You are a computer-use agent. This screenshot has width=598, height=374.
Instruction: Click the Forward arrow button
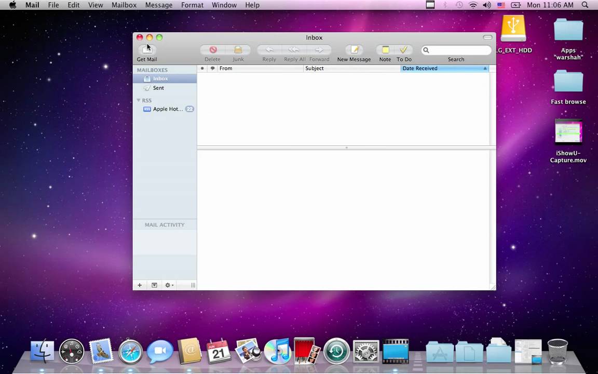pyautogui.click(x=319, y=50)
